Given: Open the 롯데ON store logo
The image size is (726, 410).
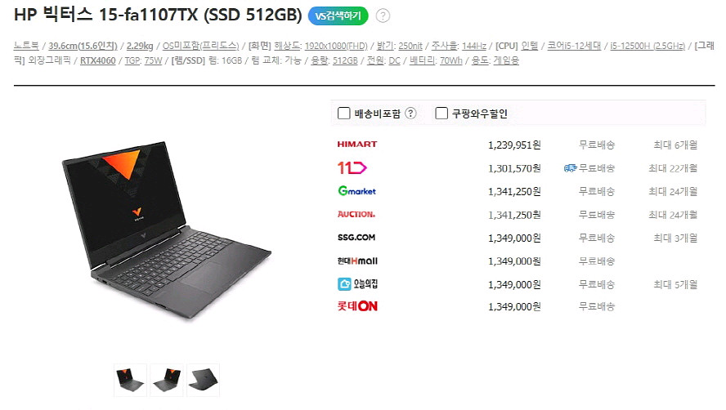Looking at the screenshot, I should coord(357,306).
